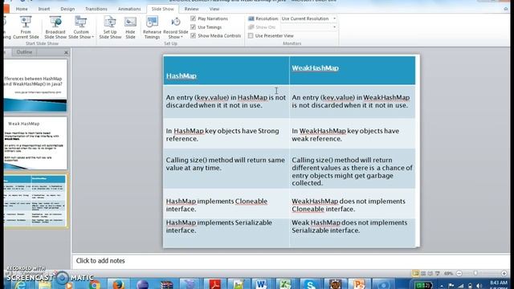The width and height of the screenshot is (514, 289).
Task: Start slideshow From Current Slide
Action: pyautogui.click(x=26, y=27)
